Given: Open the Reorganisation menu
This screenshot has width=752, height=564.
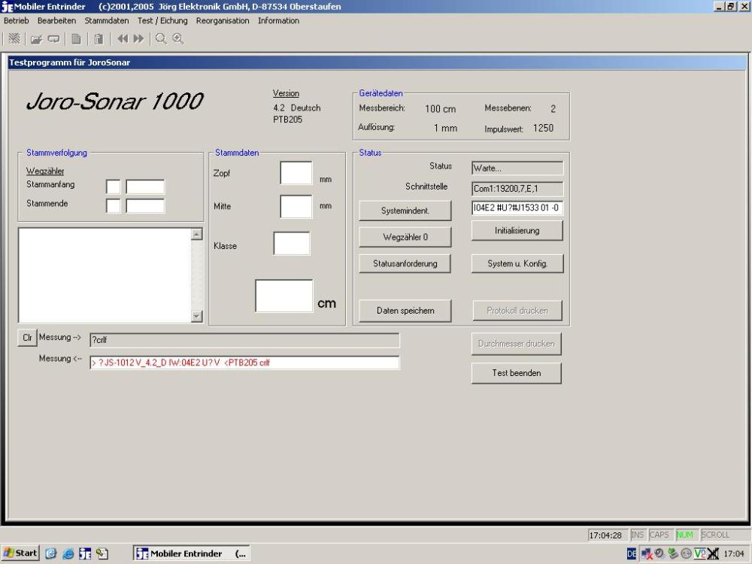Looking at the screenshot, I should pos(223,20).
